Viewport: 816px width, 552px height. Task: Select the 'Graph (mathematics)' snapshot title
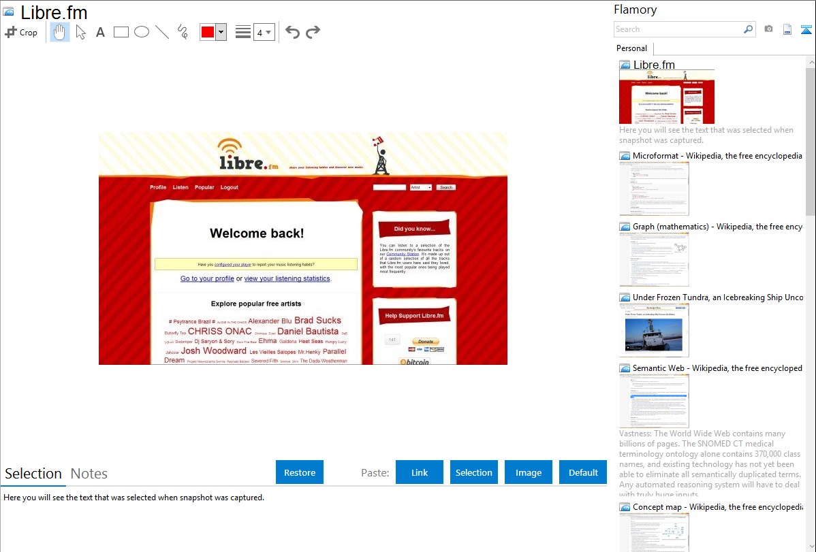point(717,227)
